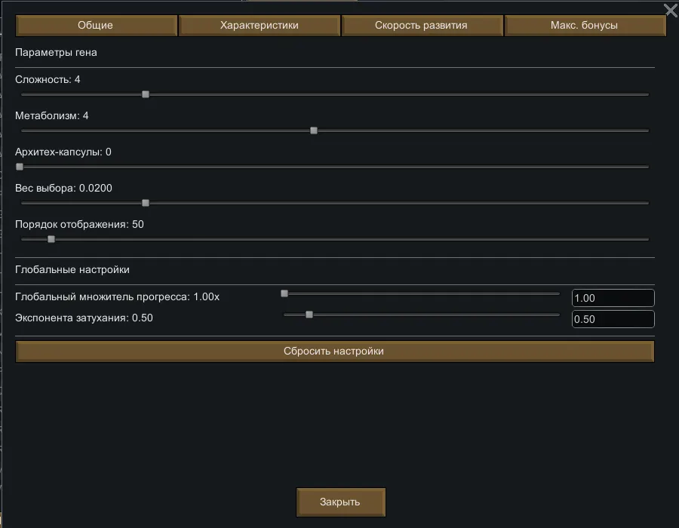
Task: Click the Сложность slider handle
Action: click(x=146, y=94)
